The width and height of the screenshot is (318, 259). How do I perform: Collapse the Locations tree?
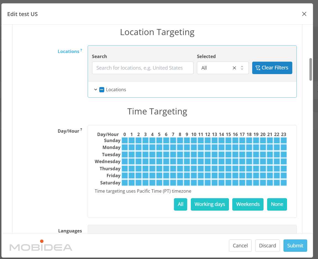(96, 90)
